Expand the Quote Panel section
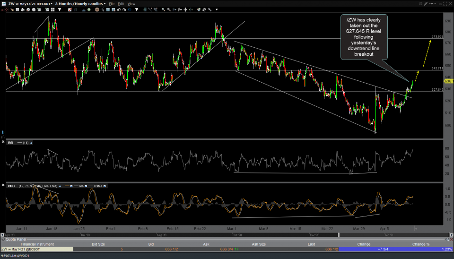This screenshot has width=454, height=259. [x=2, y=239]
